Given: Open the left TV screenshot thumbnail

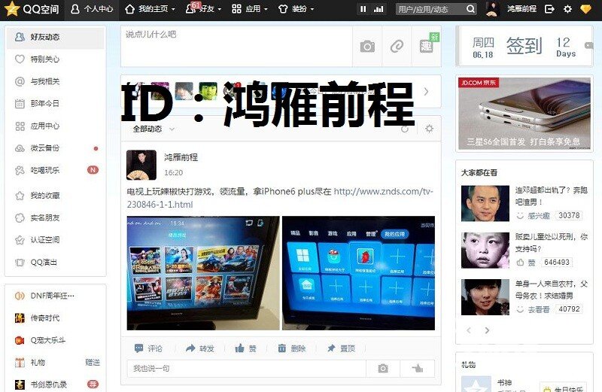Looking at the screenshot, I should pos(203,272).
